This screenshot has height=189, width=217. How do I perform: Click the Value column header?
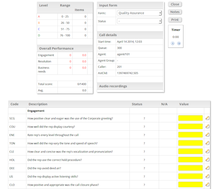[184, 104]
